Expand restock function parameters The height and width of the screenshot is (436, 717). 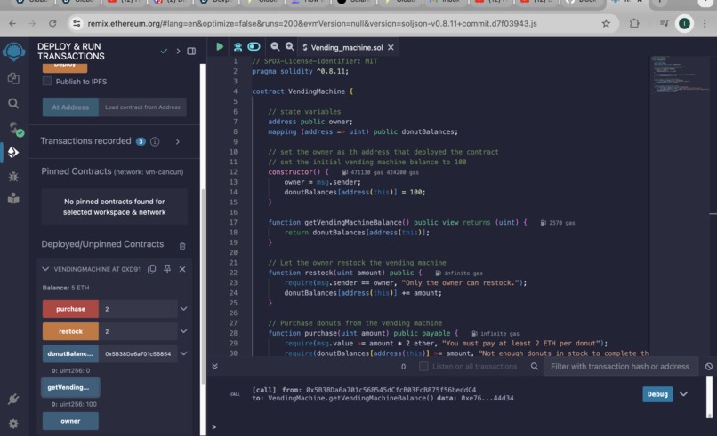[183, 331]
